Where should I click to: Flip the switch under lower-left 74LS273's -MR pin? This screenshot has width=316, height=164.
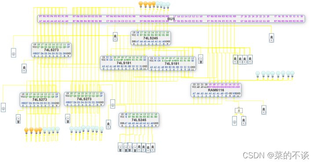(18, 119)
